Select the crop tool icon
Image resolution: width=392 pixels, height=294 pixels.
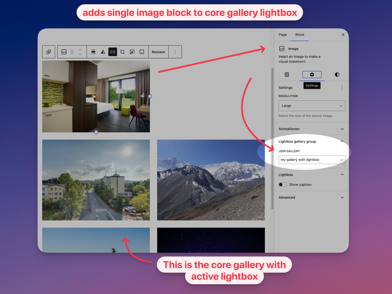pos(123,52)
